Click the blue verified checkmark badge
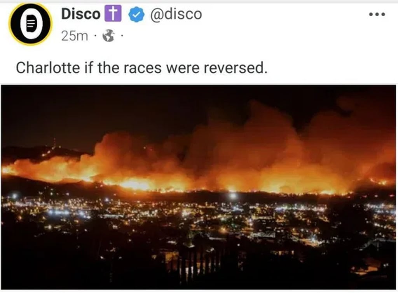 136,14
